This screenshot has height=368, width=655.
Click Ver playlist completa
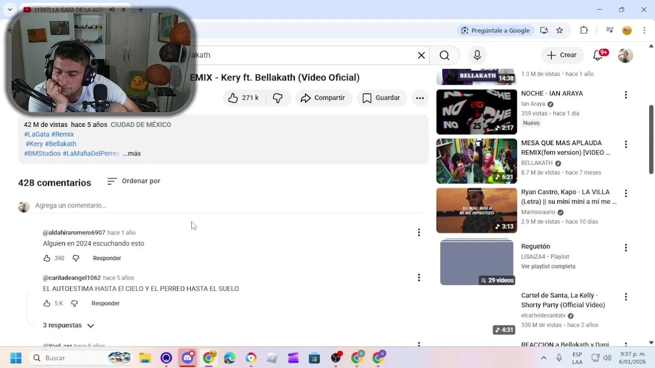pos(548,266)
